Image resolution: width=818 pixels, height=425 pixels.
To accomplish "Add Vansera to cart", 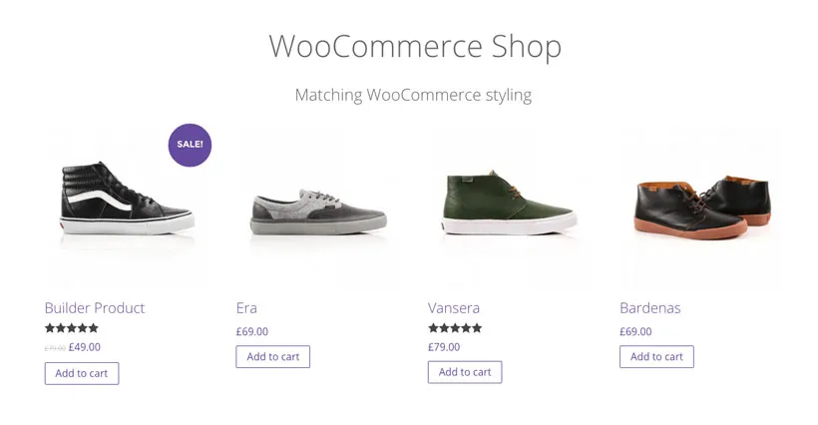I will pyautogui.click(x=465, y=372).
